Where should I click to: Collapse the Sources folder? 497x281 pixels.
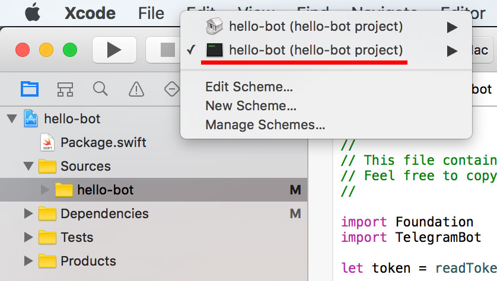[28, 166]
